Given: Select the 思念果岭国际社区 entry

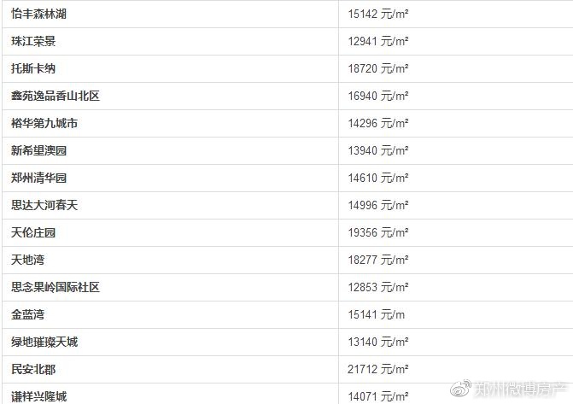Looking at the screenshot, I should click(x=56, y=288).
